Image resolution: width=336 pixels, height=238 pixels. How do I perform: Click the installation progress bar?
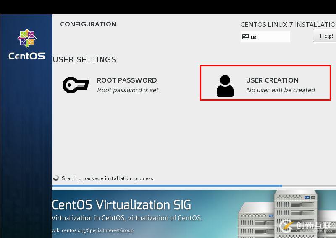[x=194, y=186]
